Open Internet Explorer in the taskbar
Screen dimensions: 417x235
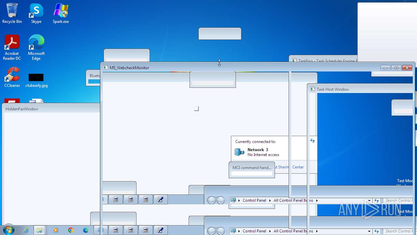(26, 230)
